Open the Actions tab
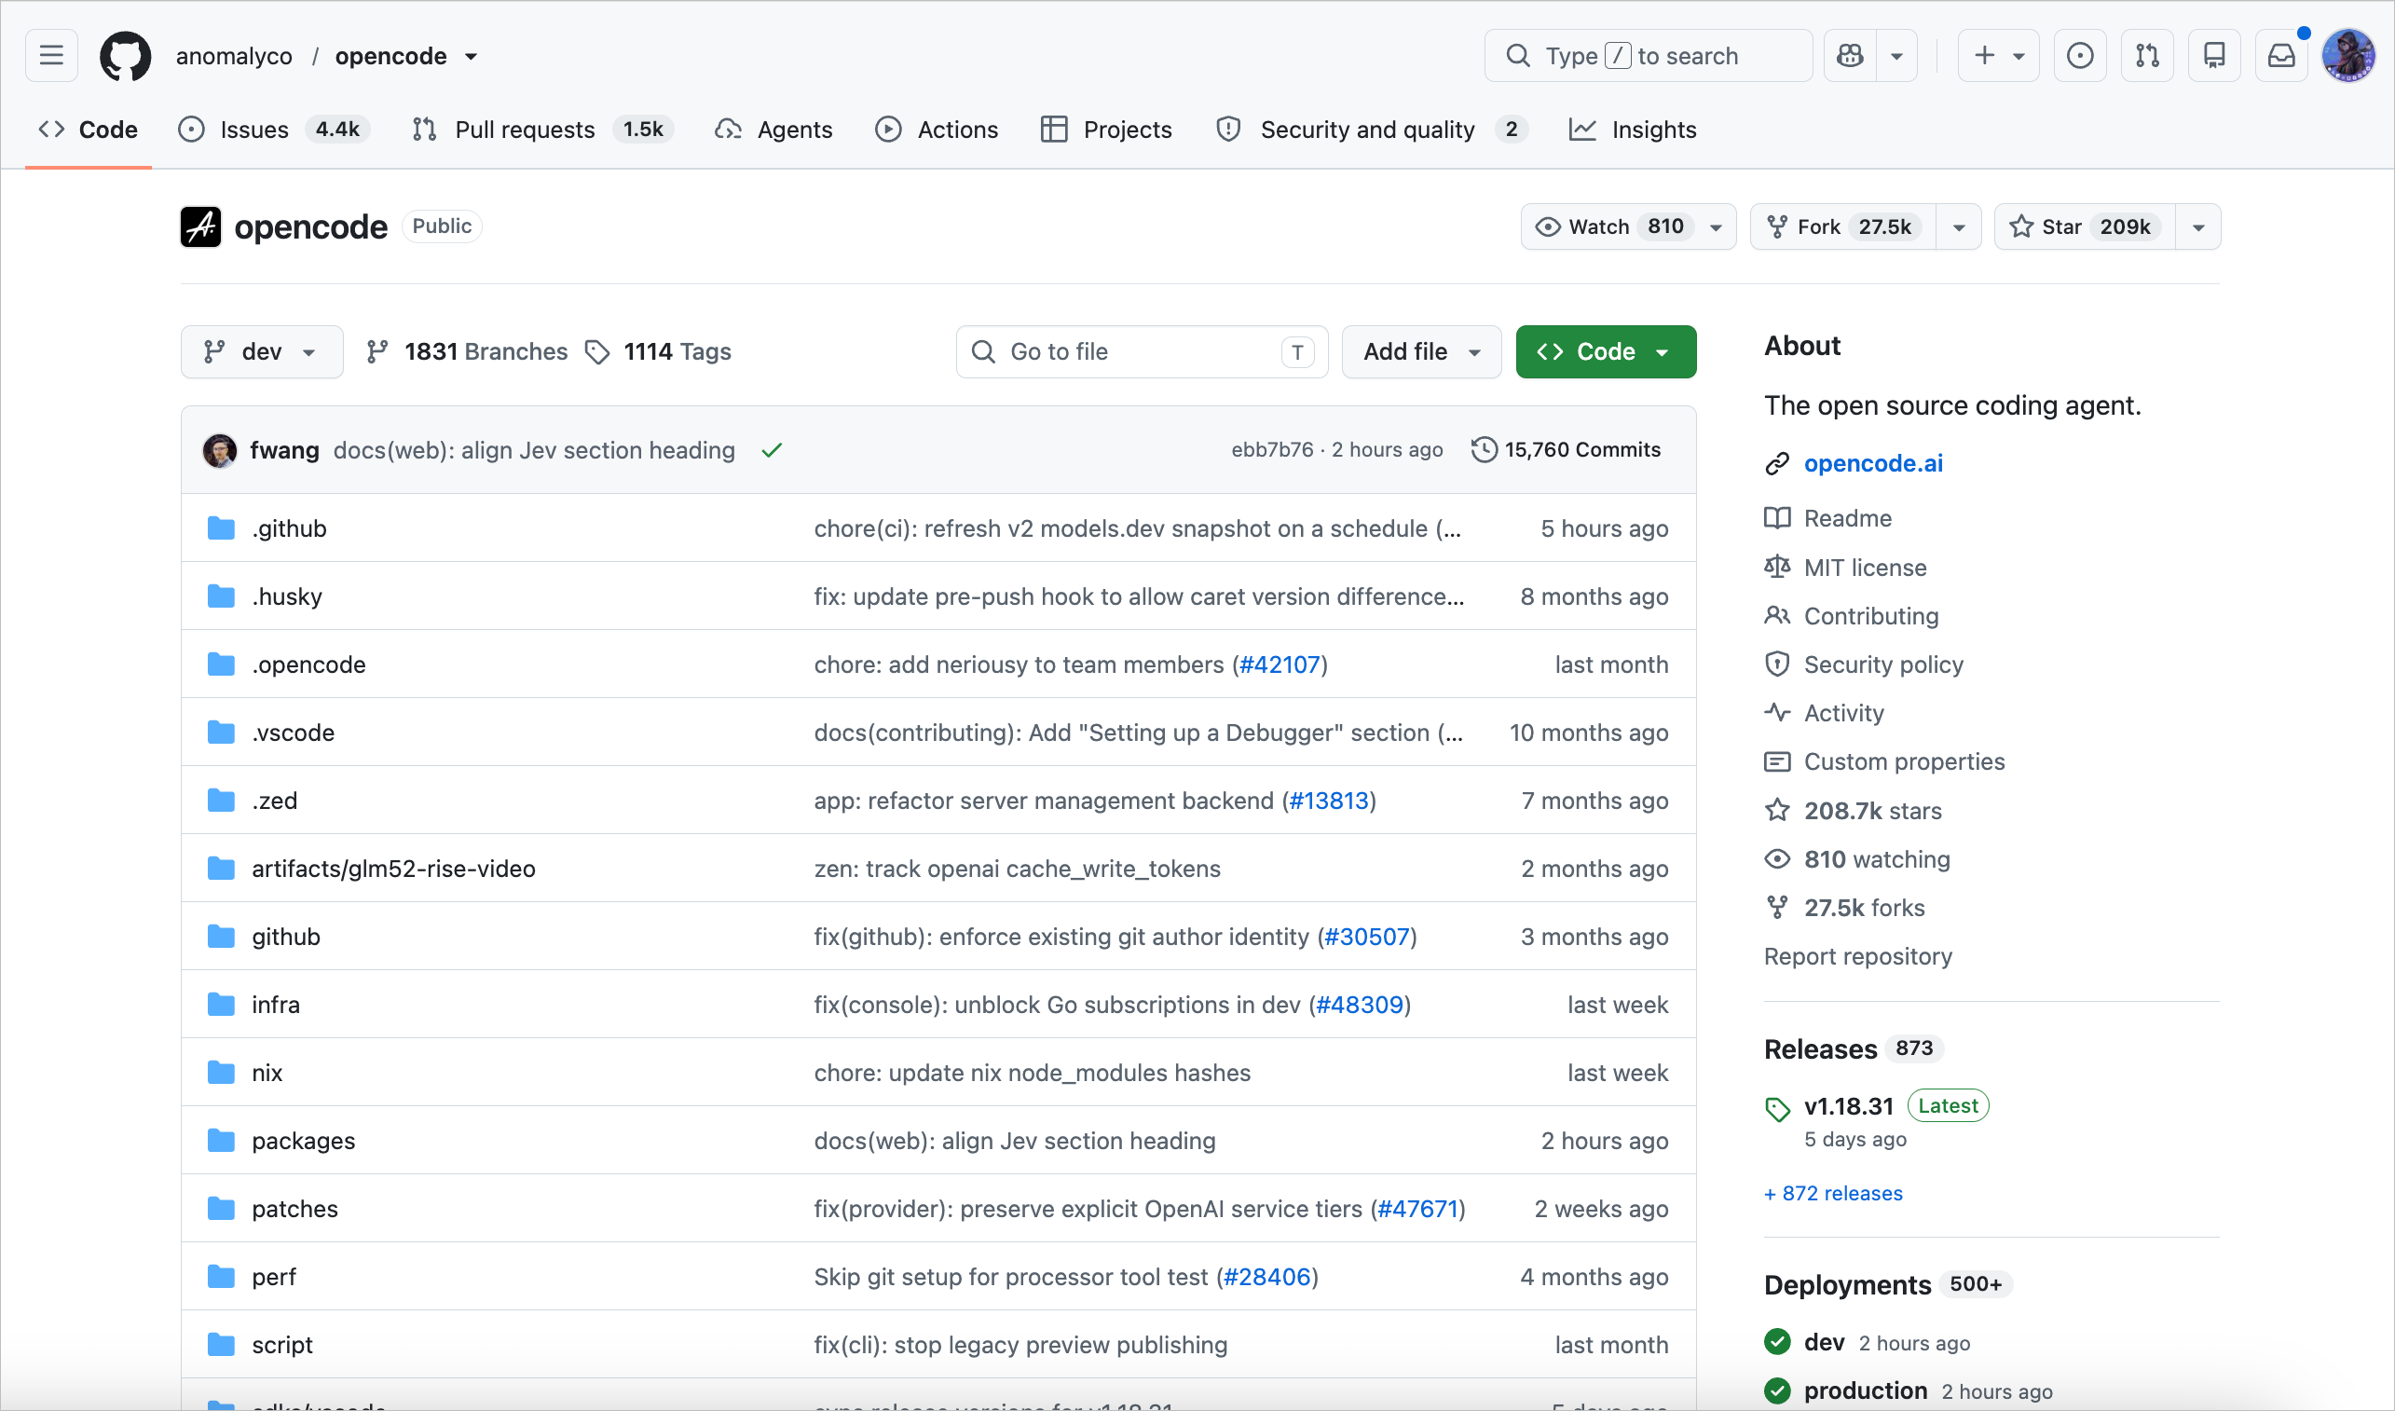 937,130
